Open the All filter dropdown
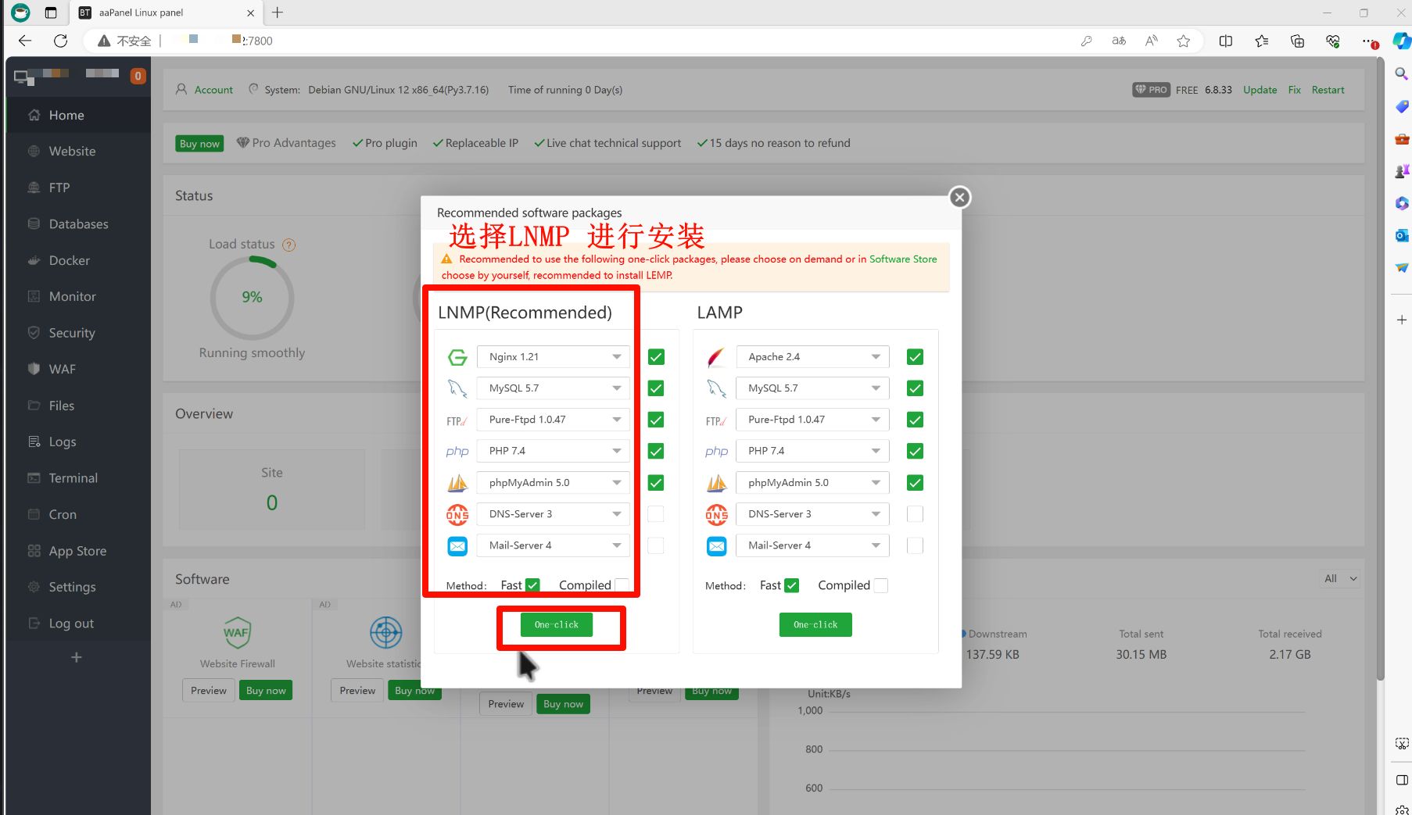The height and width of the screenshot is (815, 1412). coord(1340,579)
